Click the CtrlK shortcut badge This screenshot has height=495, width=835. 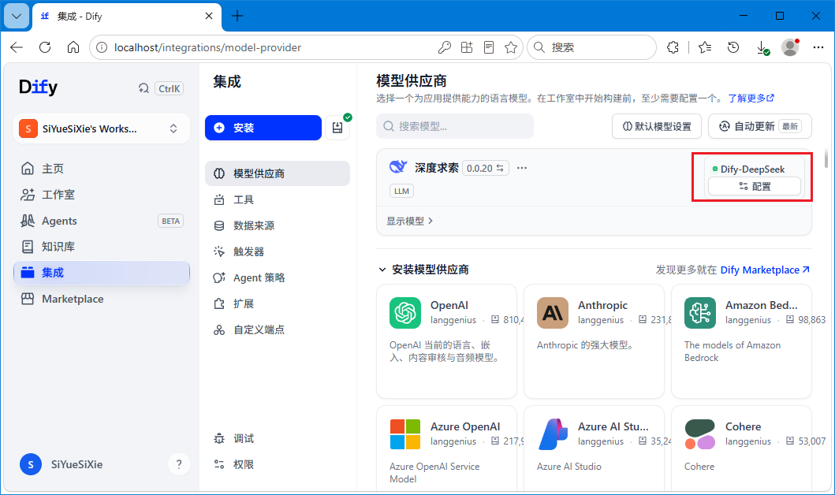pyautogui.click(x=170, y=88)
